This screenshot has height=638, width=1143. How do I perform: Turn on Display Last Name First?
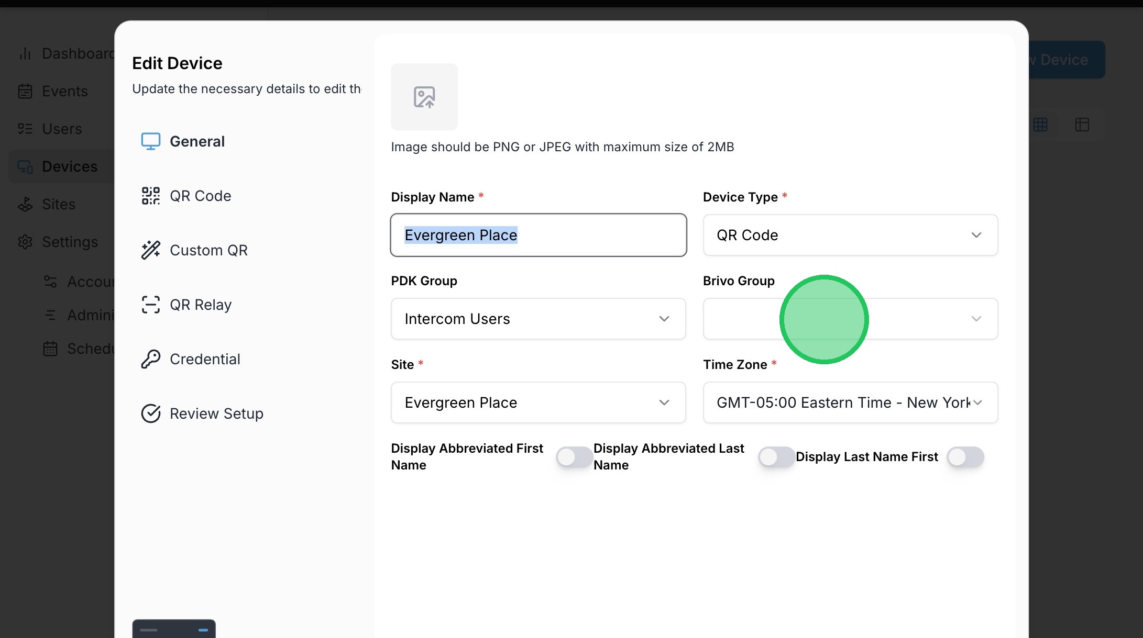pyautogui.click(x=965, y=457)
